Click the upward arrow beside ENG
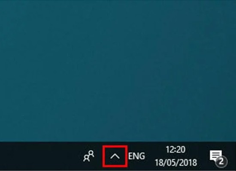 pos(115,156)
